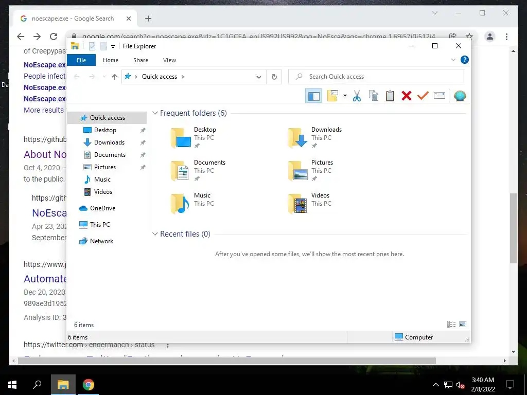Click the Search Quick access field

(376, 77)
